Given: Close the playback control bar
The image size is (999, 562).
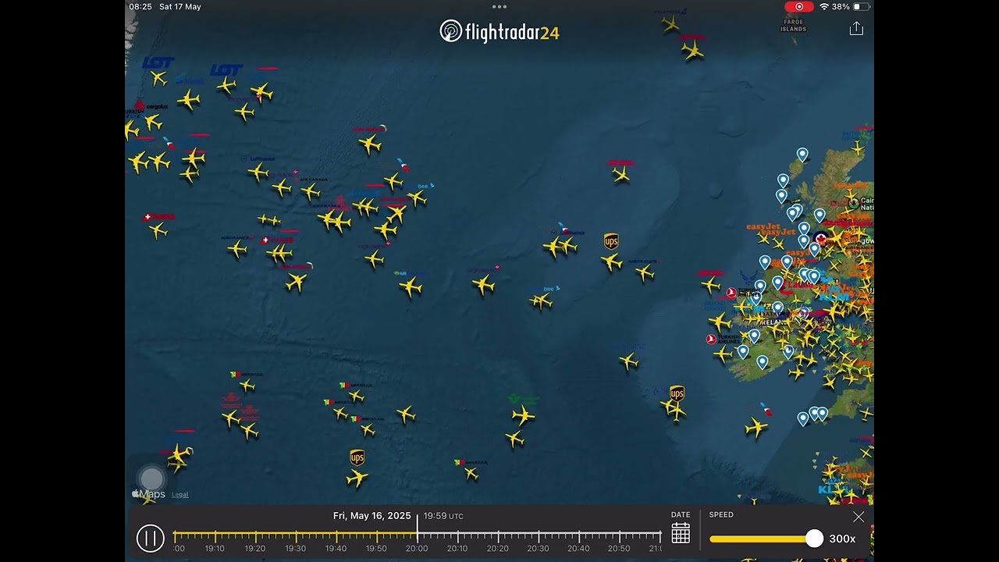Looking at the screenshot, I should pos(859,517).
